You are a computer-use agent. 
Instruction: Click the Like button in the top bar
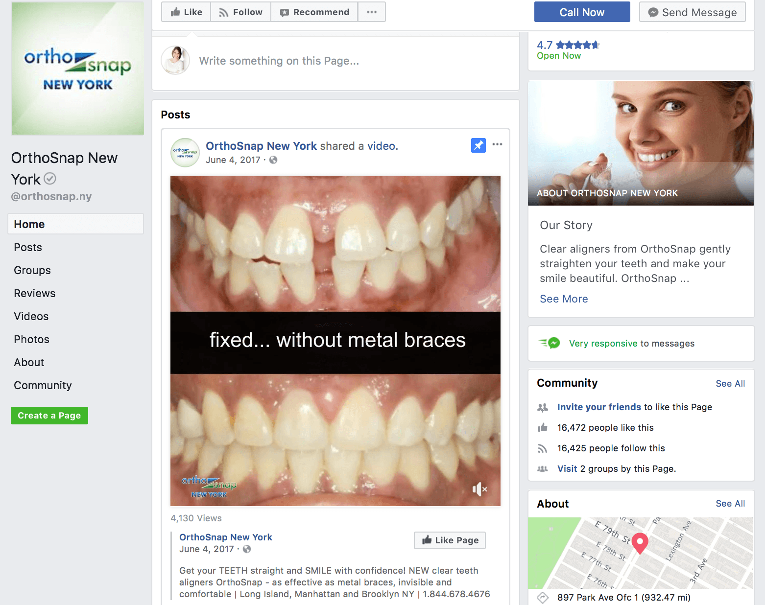[x=186, y=12]
